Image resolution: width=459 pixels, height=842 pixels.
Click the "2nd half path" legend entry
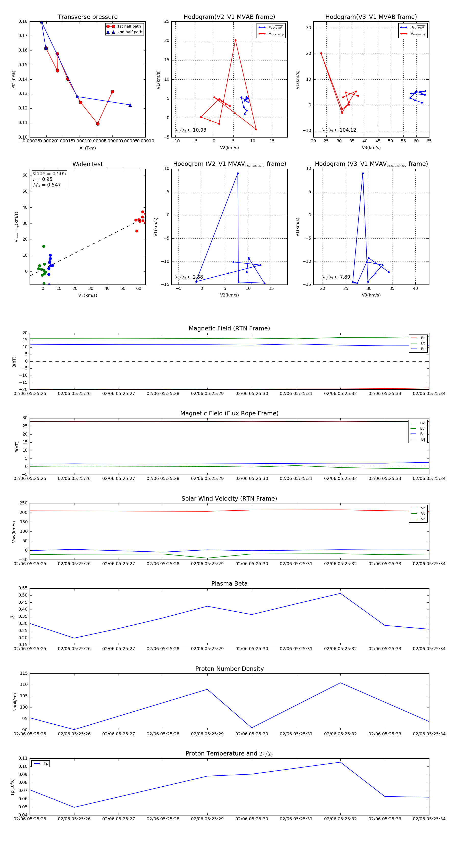pos(124,32)
